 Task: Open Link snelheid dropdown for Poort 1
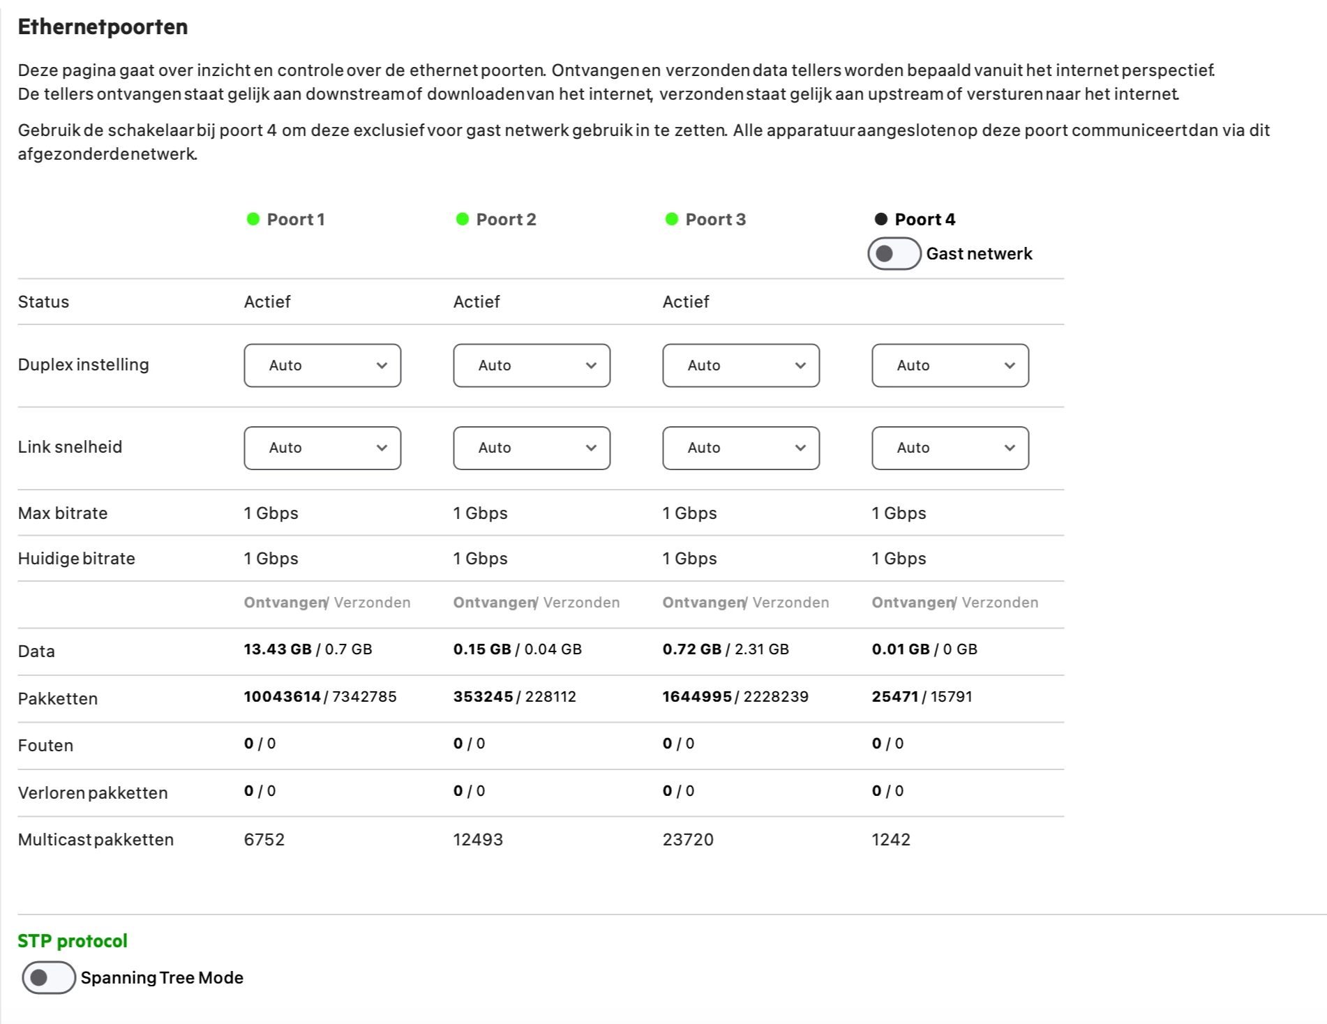point(322,448)
